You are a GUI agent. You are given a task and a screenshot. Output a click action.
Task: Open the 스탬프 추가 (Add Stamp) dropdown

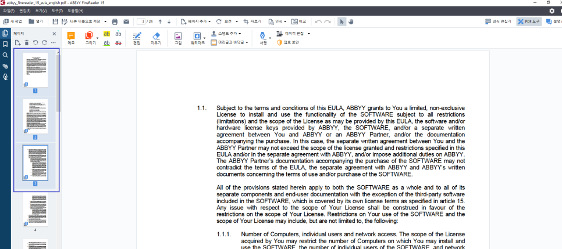tap(226, 34)
